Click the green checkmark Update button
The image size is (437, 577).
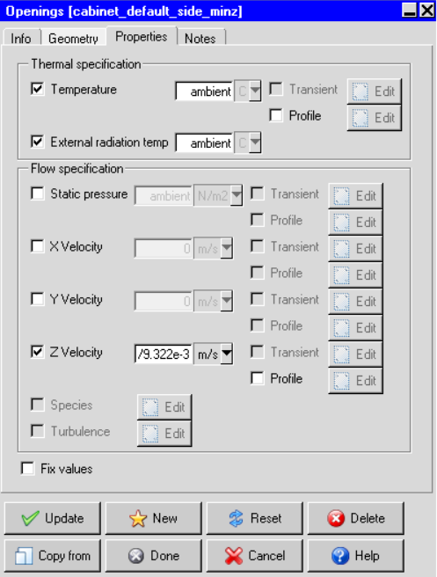52,518
